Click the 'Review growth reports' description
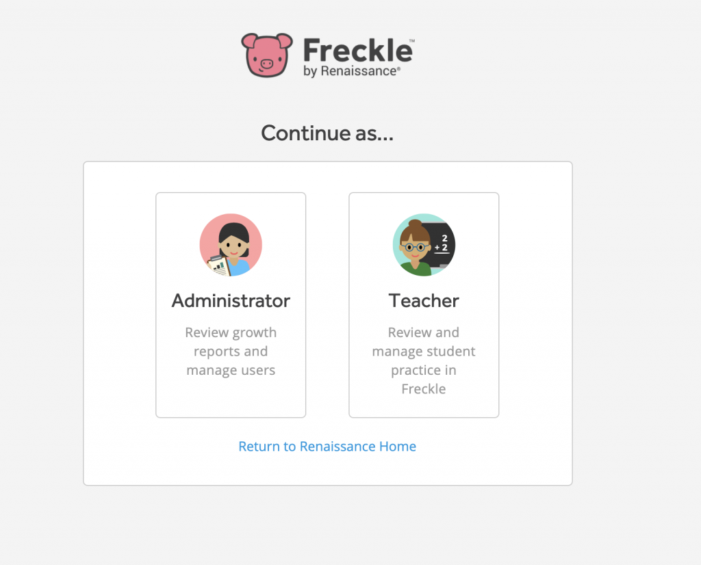The width and height of the screenshot is (701, 565). [231, 351]
